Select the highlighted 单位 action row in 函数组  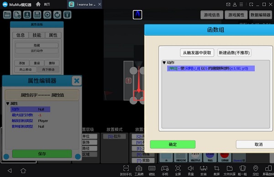(211, 69)
